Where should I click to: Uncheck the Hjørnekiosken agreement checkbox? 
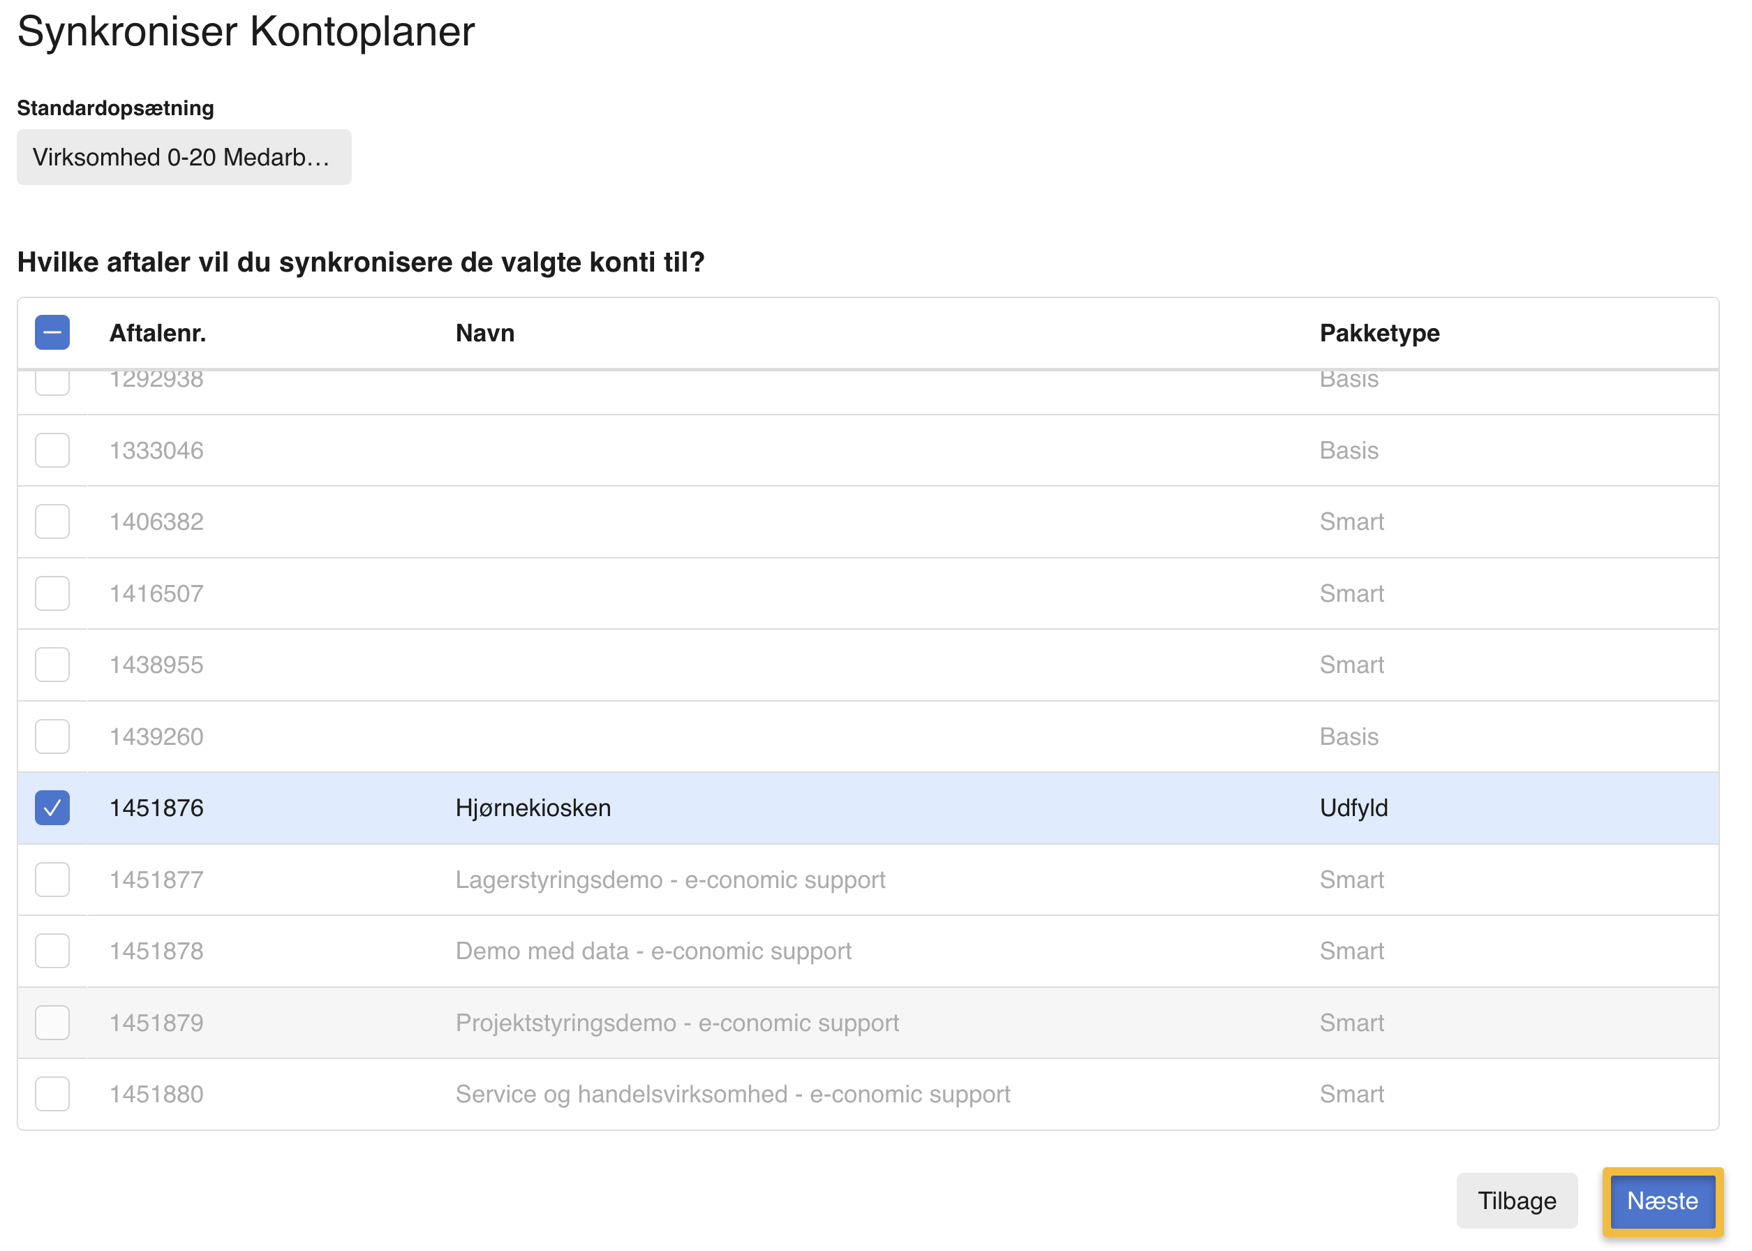coord(52,808)
